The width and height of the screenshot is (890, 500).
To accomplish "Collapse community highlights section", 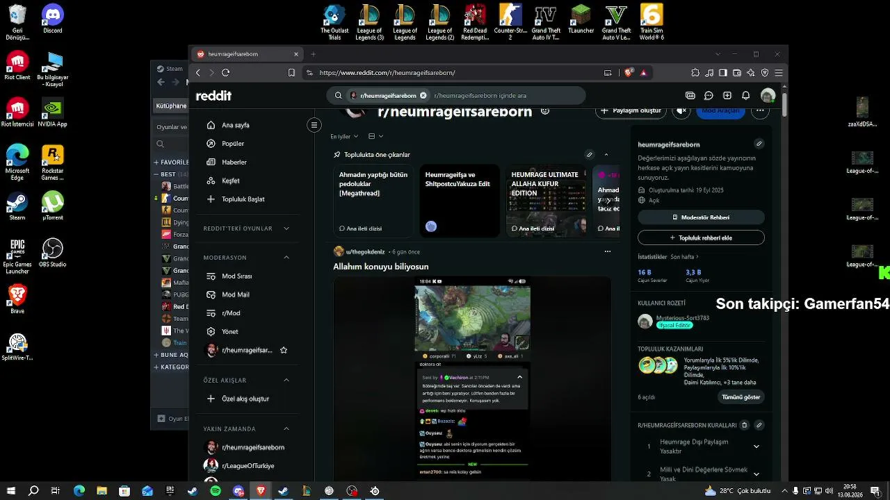I will pyautogui.click(x=606, y=155).
